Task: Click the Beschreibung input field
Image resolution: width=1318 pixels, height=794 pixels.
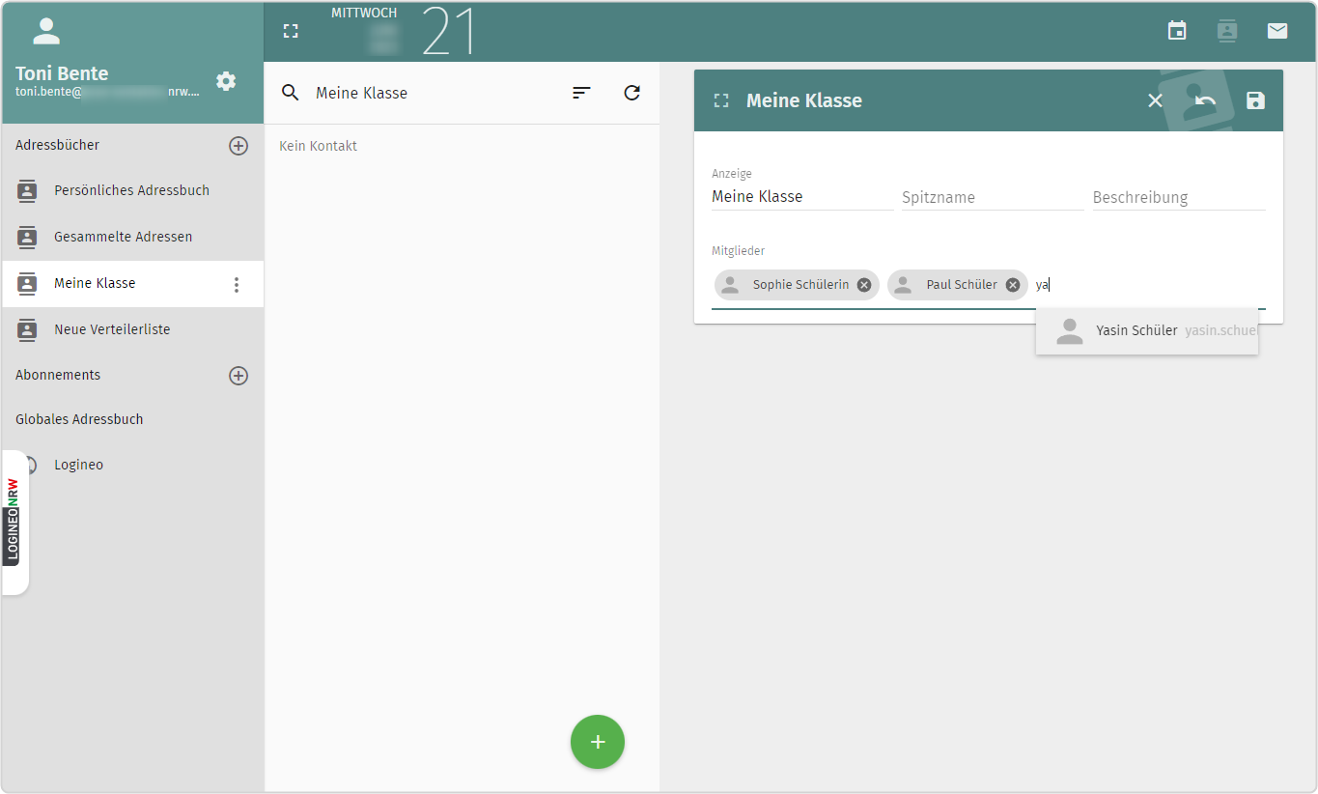Action: tap(1179, 197)
